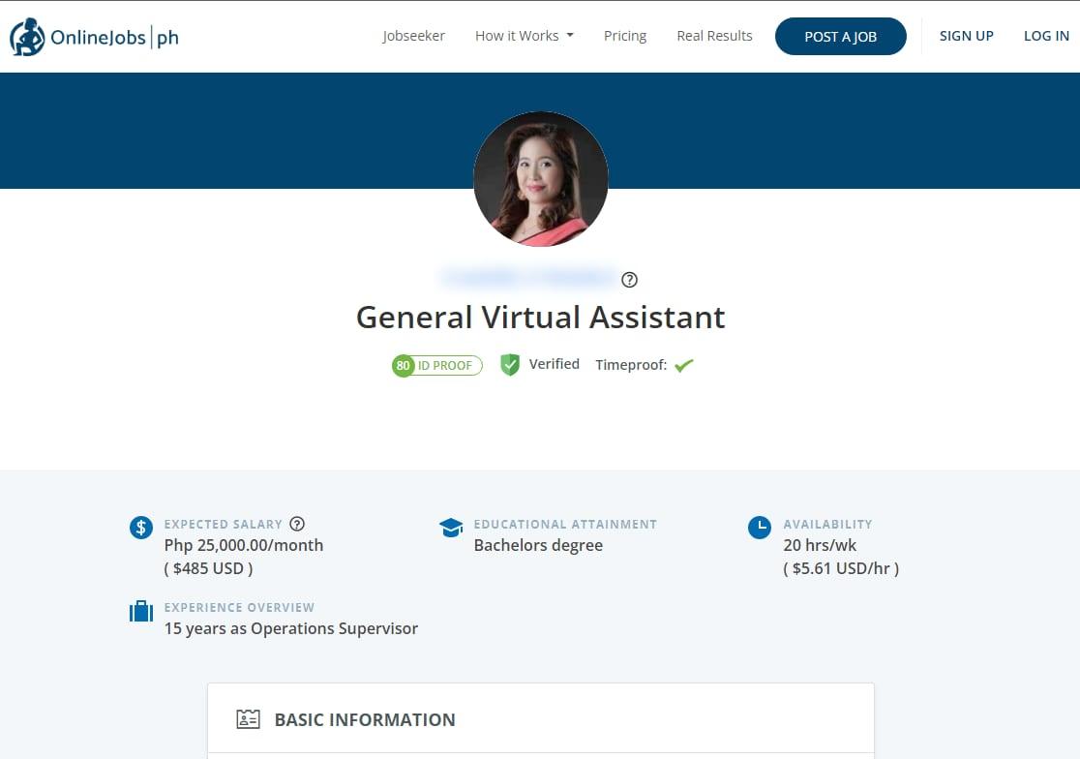Expand the How it Works dropdown
Viewport: 1080px width, 759px height.
click(524, 36)
